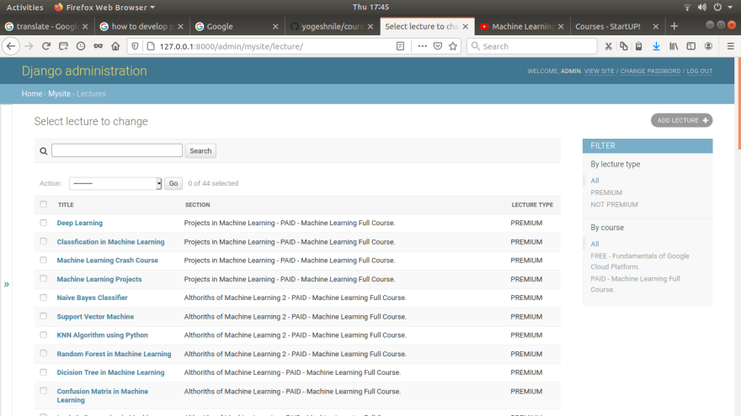The image size is (741, 416).
Task: Check Classfication in Machine Learning checkbox
Action: point(44,241)
